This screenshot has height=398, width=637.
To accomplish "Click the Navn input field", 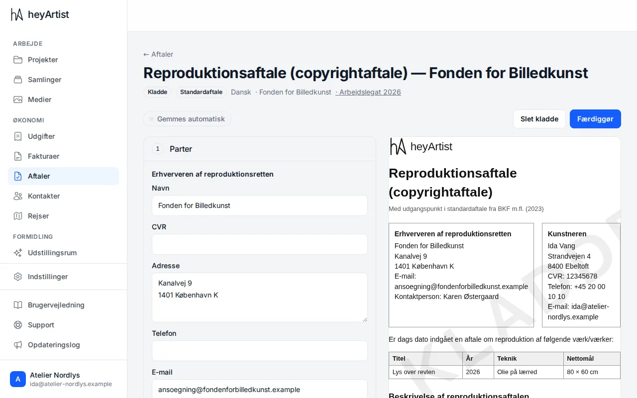I will (x=260, y=205).
